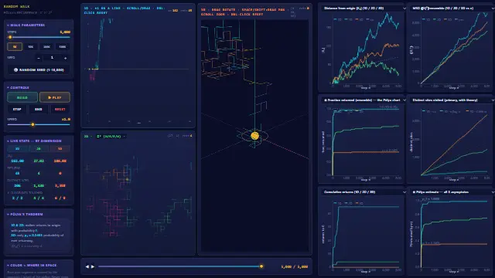Toggle 2D series in MSD chart legend
Image resolution: width=495 pixels, height=278 pixels.
[x=437, y=19]
